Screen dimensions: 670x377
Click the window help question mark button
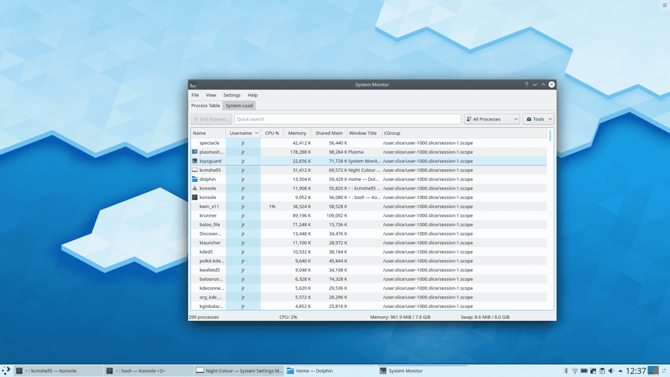[x=526, y=85]
